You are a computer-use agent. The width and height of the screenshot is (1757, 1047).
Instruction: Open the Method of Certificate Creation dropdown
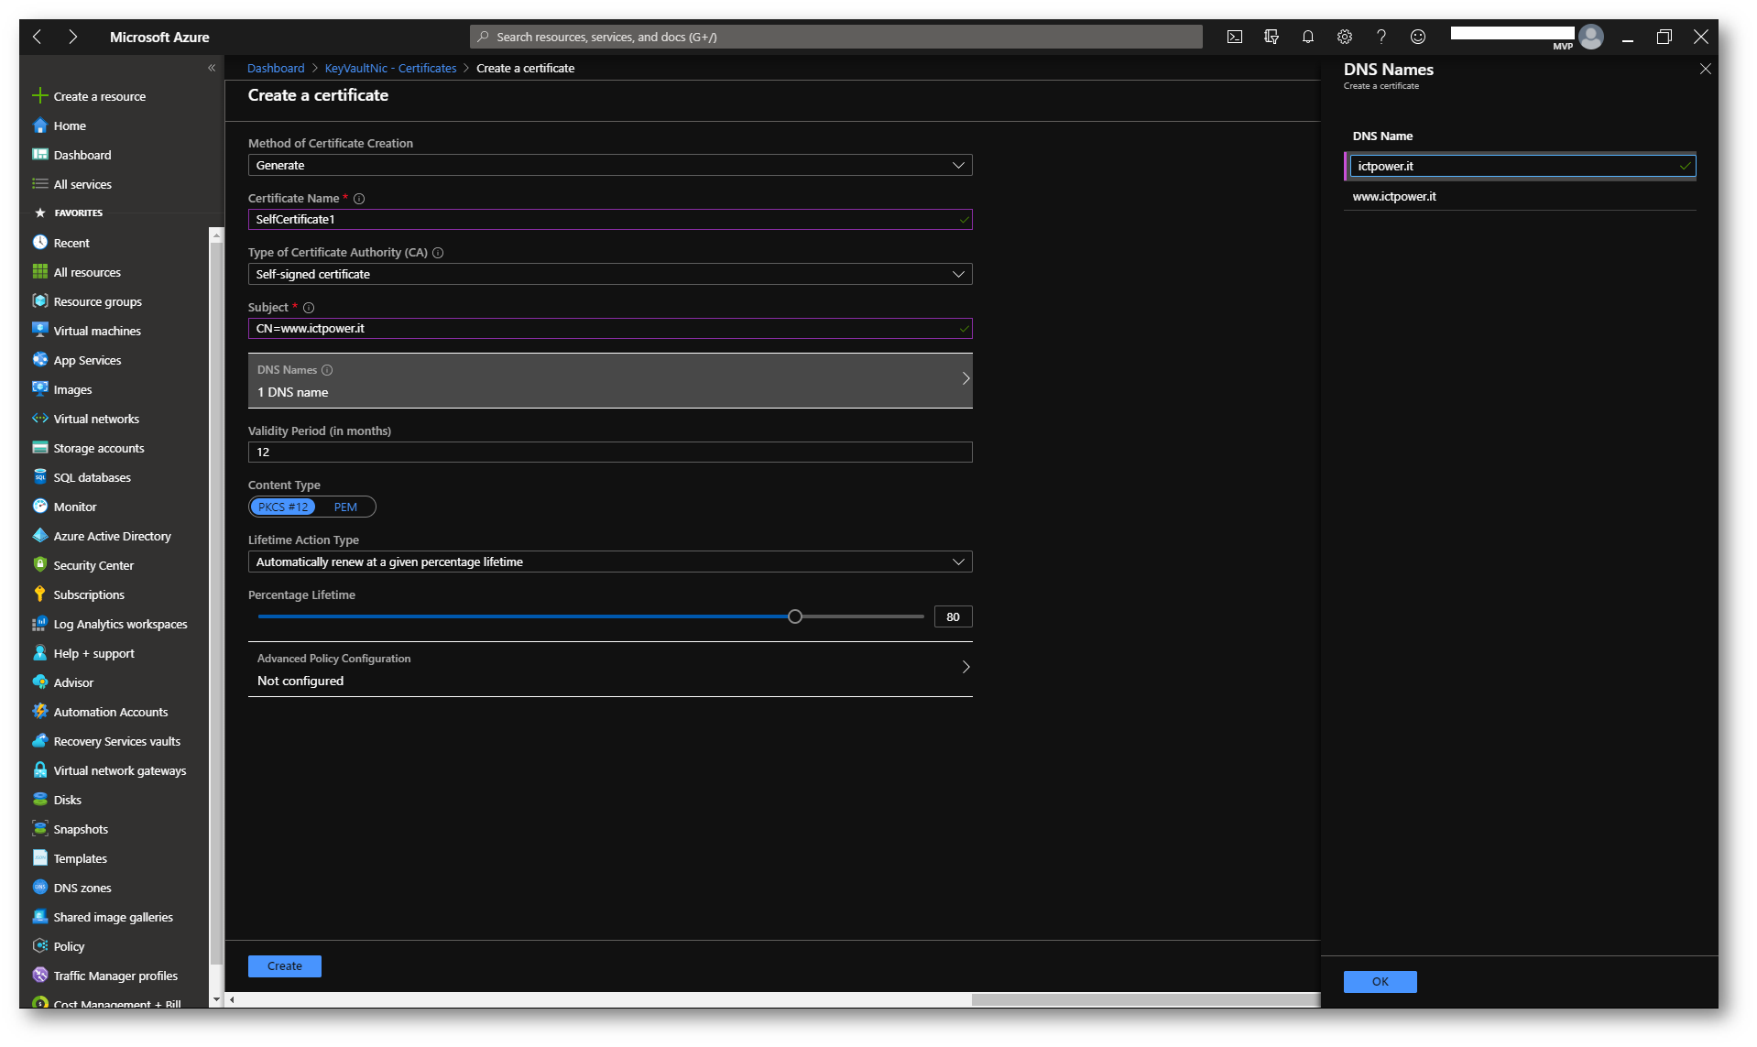pyautogui.click(x=610, y=165)
